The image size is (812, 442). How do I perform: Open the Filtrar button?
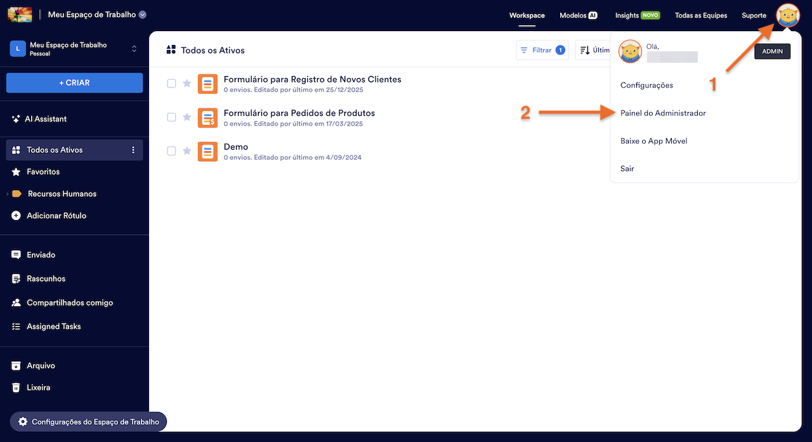[542, 50]
